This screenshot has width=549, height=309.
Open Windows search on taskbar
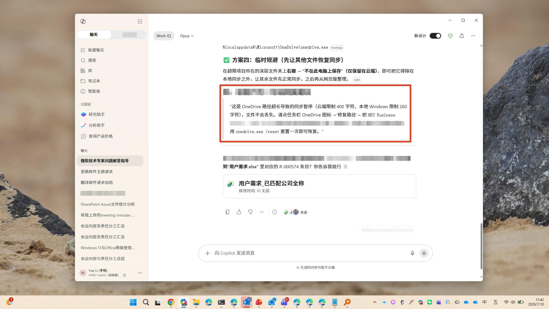pyautogui.click(x=146, y=302)
